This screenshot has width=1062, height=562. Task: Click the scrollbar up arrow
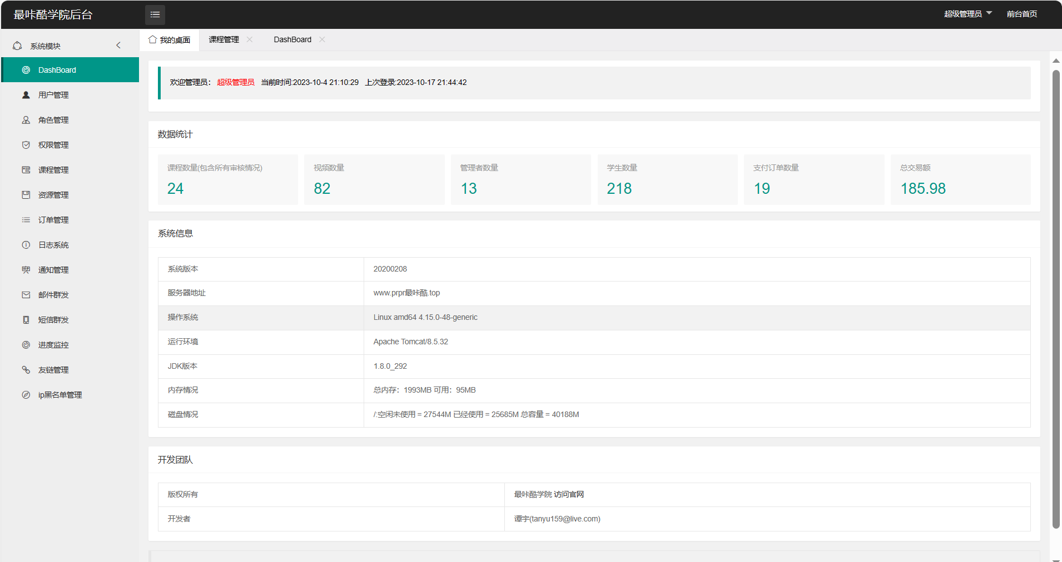(x=1056, y=61)
